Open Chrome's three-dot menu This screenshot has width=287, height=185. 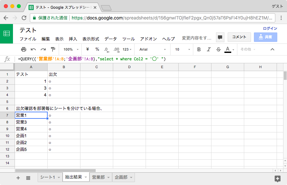281,18
